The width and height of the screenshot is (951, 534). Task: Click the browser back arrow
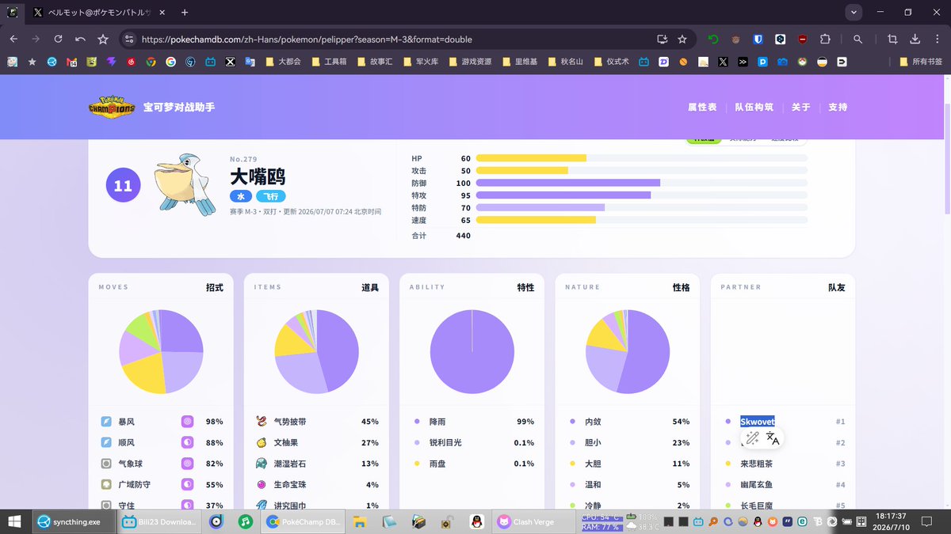pyautogui.click(x=13, y=39)
